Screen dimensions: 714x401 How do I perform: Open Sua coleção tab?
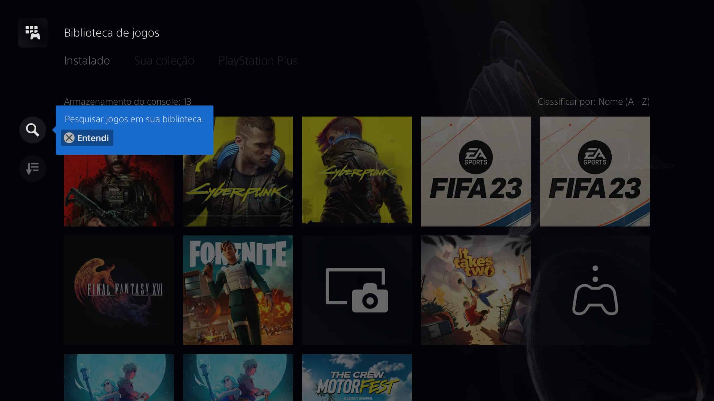pos(164,60)
